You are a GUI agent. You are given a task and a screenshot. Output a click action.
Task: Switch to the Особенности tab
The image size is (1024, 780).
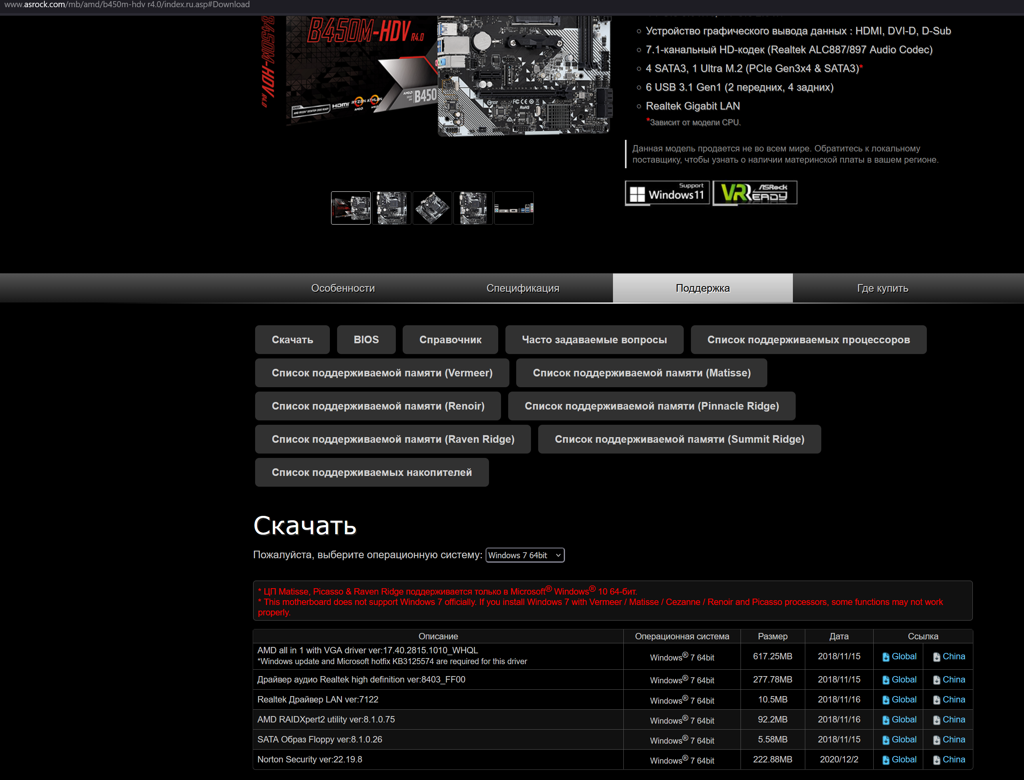coord(343,289)
